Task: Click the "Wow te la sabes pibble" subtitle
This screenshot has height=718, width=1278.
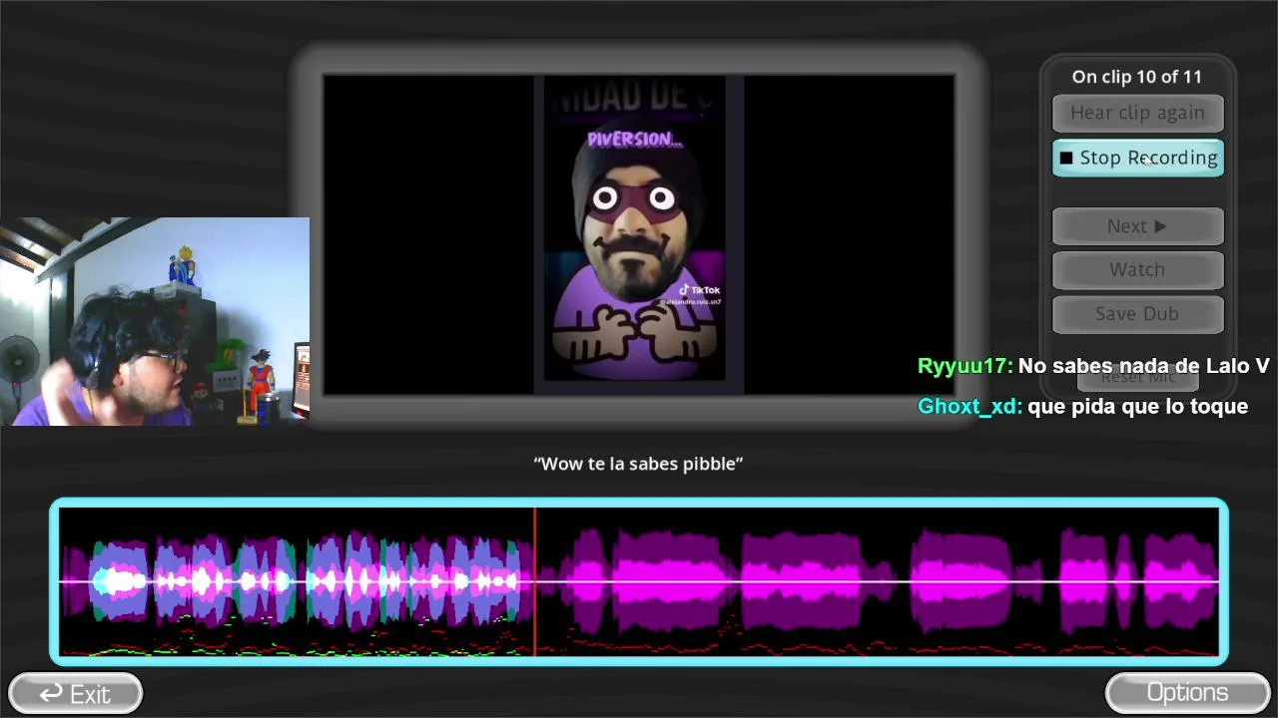Action: (639, 464)
